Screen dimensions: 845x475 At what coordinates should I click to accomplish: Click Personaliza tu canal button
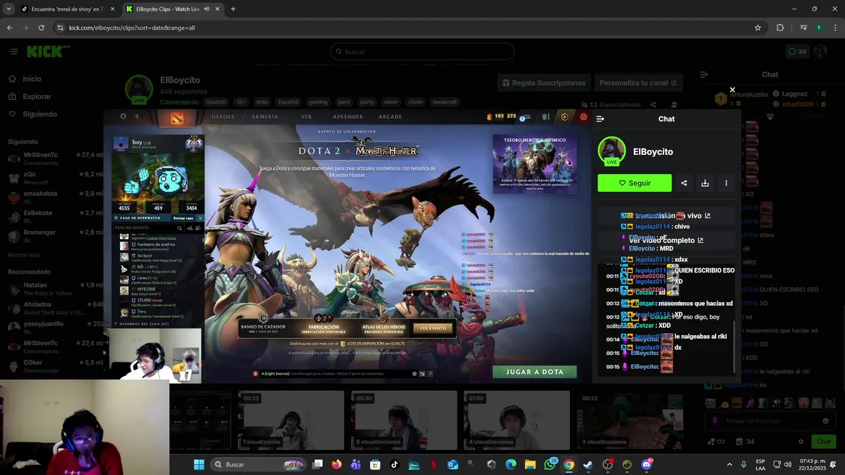[638, 83]
